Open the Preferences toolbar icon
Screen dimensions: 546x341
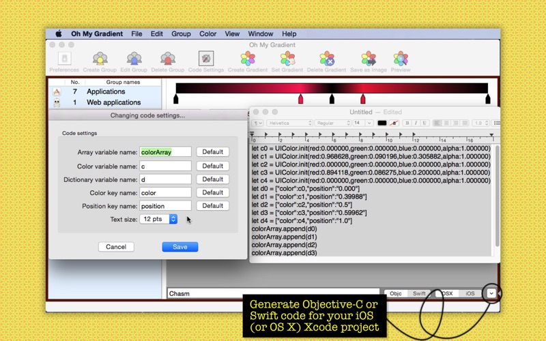64,59
